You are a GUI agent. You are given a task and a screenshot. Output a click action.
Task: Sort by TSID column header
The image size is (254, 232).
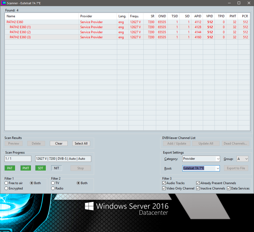[x=174, y=16]
